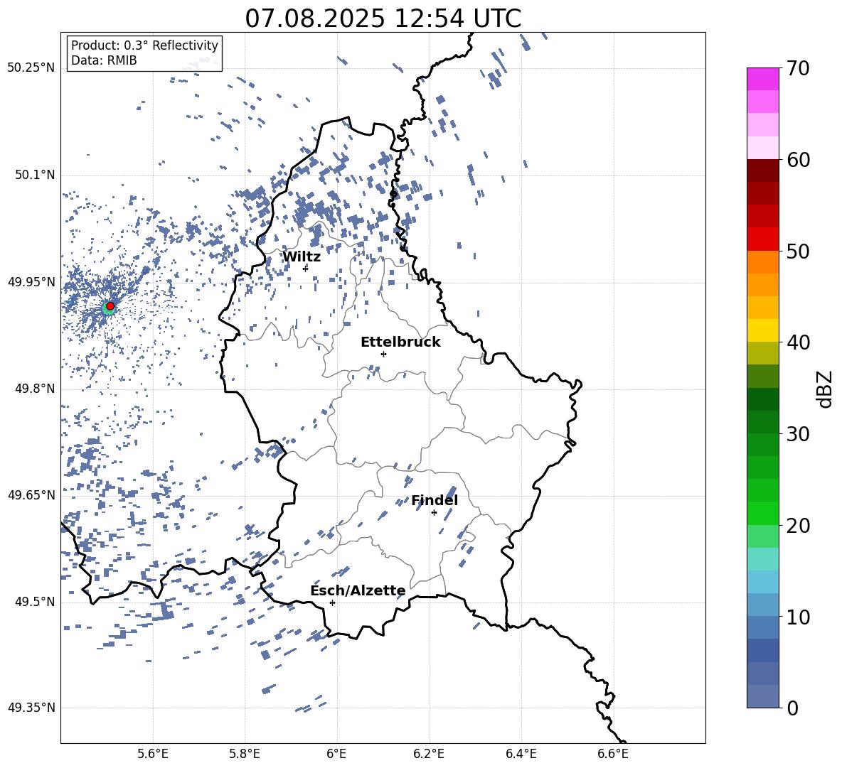
Task: Click the dark green colorbar segment near 33
Action: 763,399
